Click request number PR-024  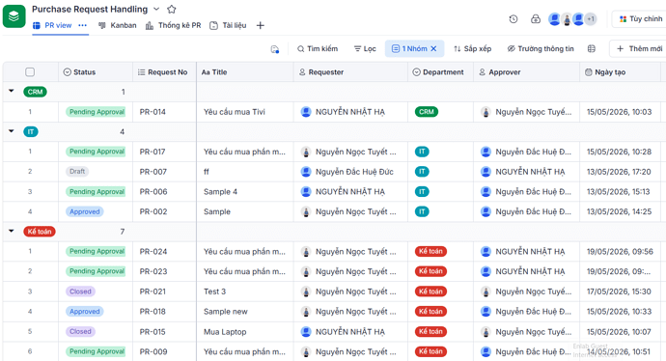[x=153, y=251]
